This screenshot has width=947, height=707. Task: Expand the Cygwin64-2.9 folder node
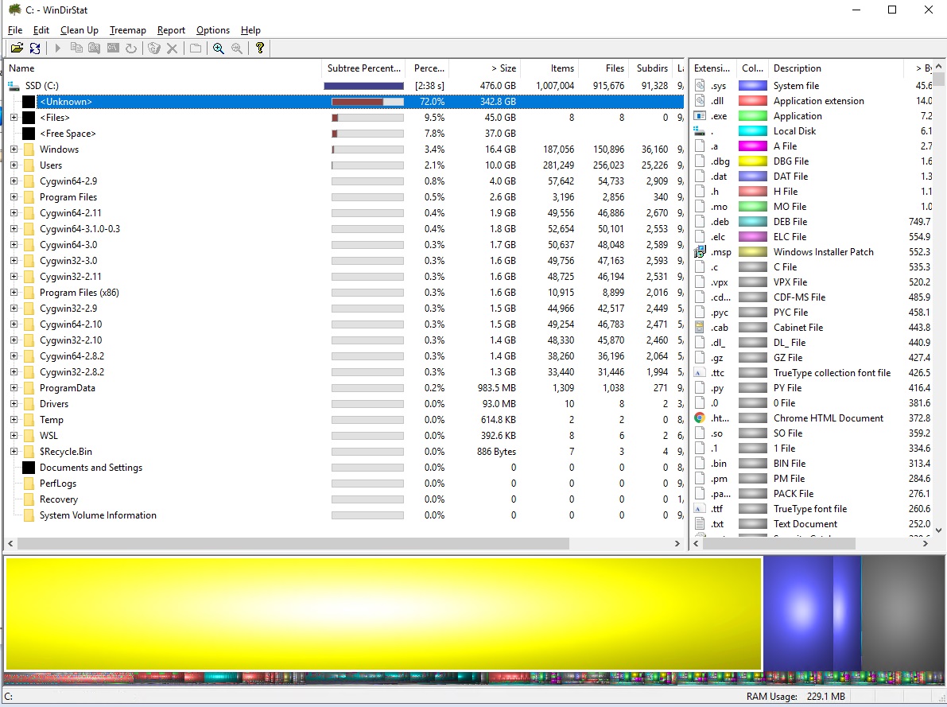[x=14, y=181]
